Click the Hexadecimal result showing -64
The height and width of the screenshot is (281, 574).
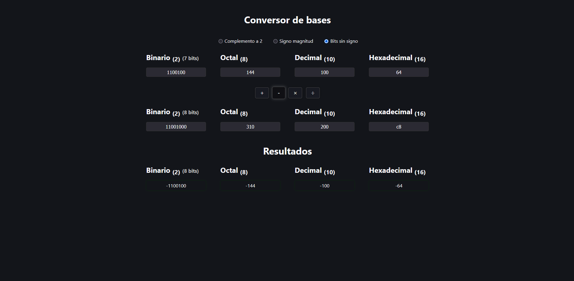tap(399, 186)
